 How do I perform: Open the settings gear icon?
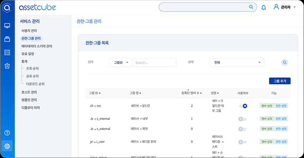click(x=7, y=146)
